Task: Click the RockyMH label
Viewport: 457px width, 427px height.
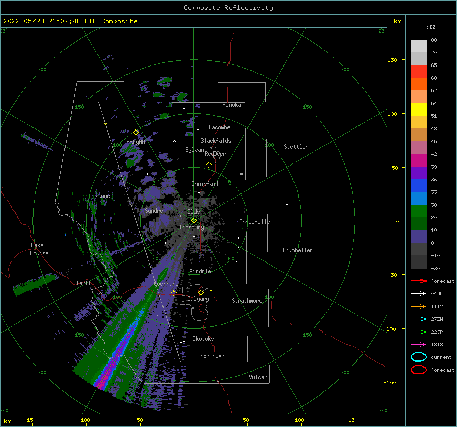Action: 134,142
